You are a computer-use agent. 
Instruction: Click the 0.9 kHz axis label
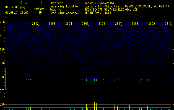2,63
